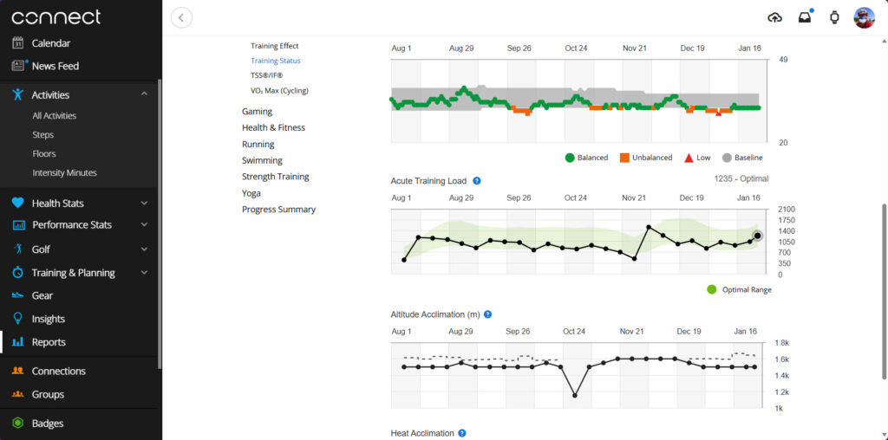Viewport: 888px width, 440px height.
Task: Go to Calendar in sidebar
Action: [x=51, y=43]
